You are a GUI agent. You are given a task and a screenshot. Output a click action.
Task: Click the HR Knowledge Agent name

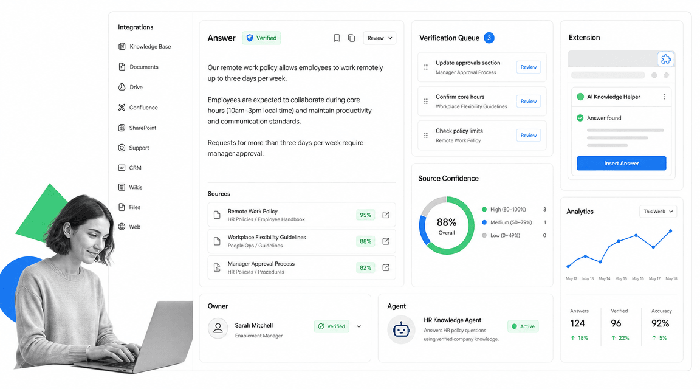coord(452,320)
